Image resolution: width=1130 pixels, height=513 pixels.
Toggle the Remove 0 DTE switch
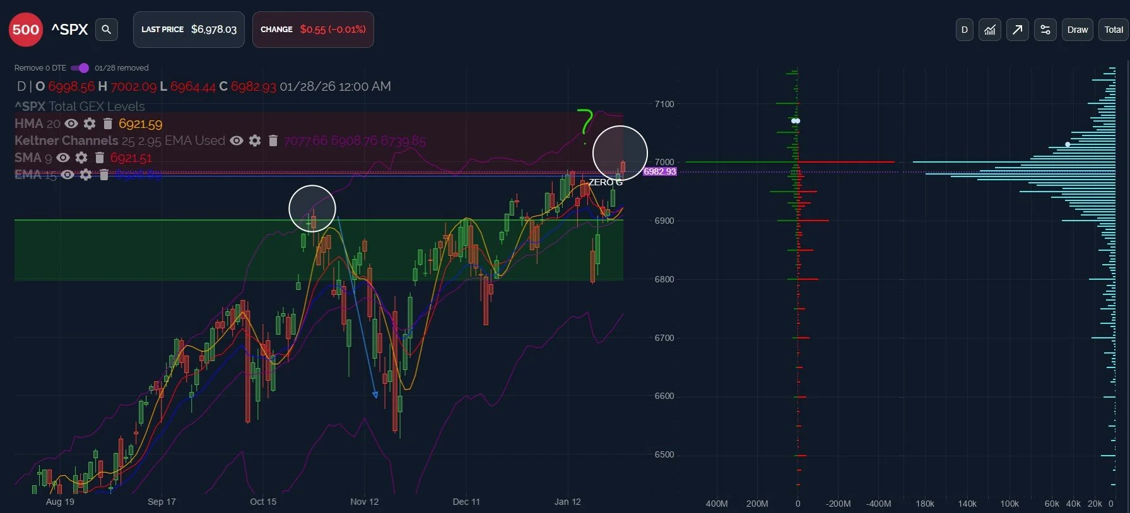(x=79, y=68)
